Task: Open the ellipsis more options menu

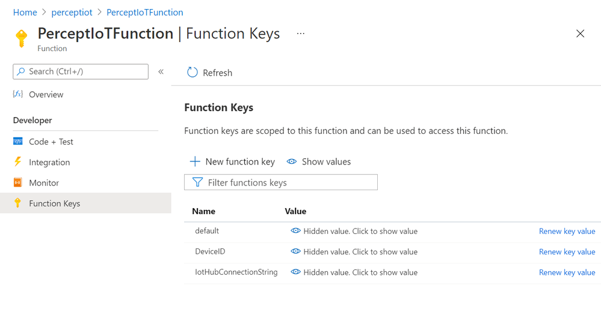Action: [301, 34]
